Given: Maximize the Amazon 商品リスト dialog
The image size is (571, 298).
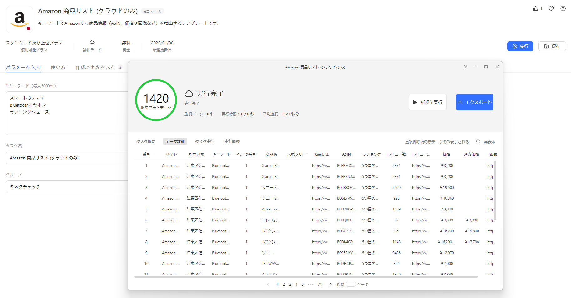Looking at the screenshot, I should pos(486,67).
